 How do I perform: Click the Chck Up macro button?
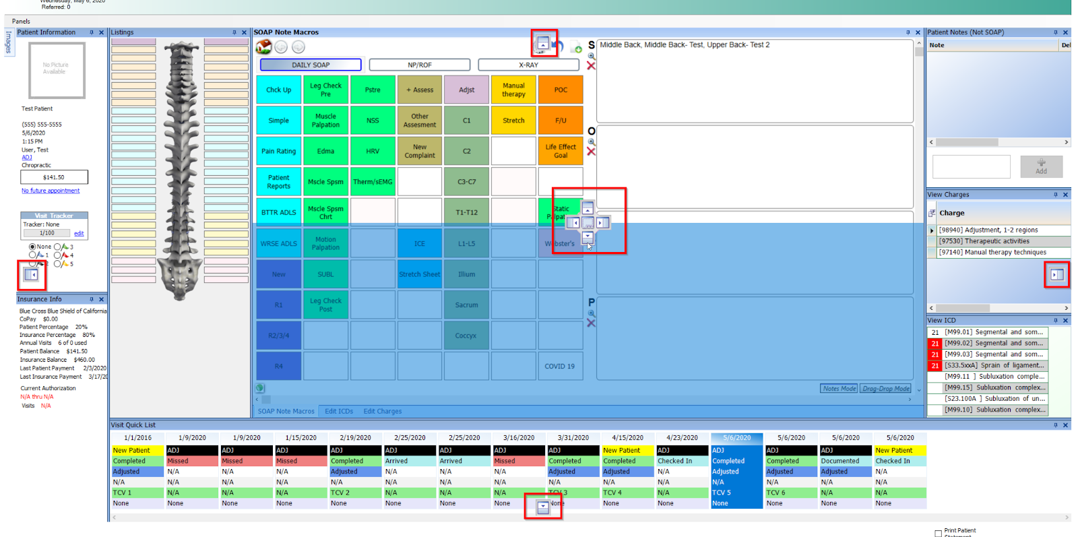click(x=279, y=90)
